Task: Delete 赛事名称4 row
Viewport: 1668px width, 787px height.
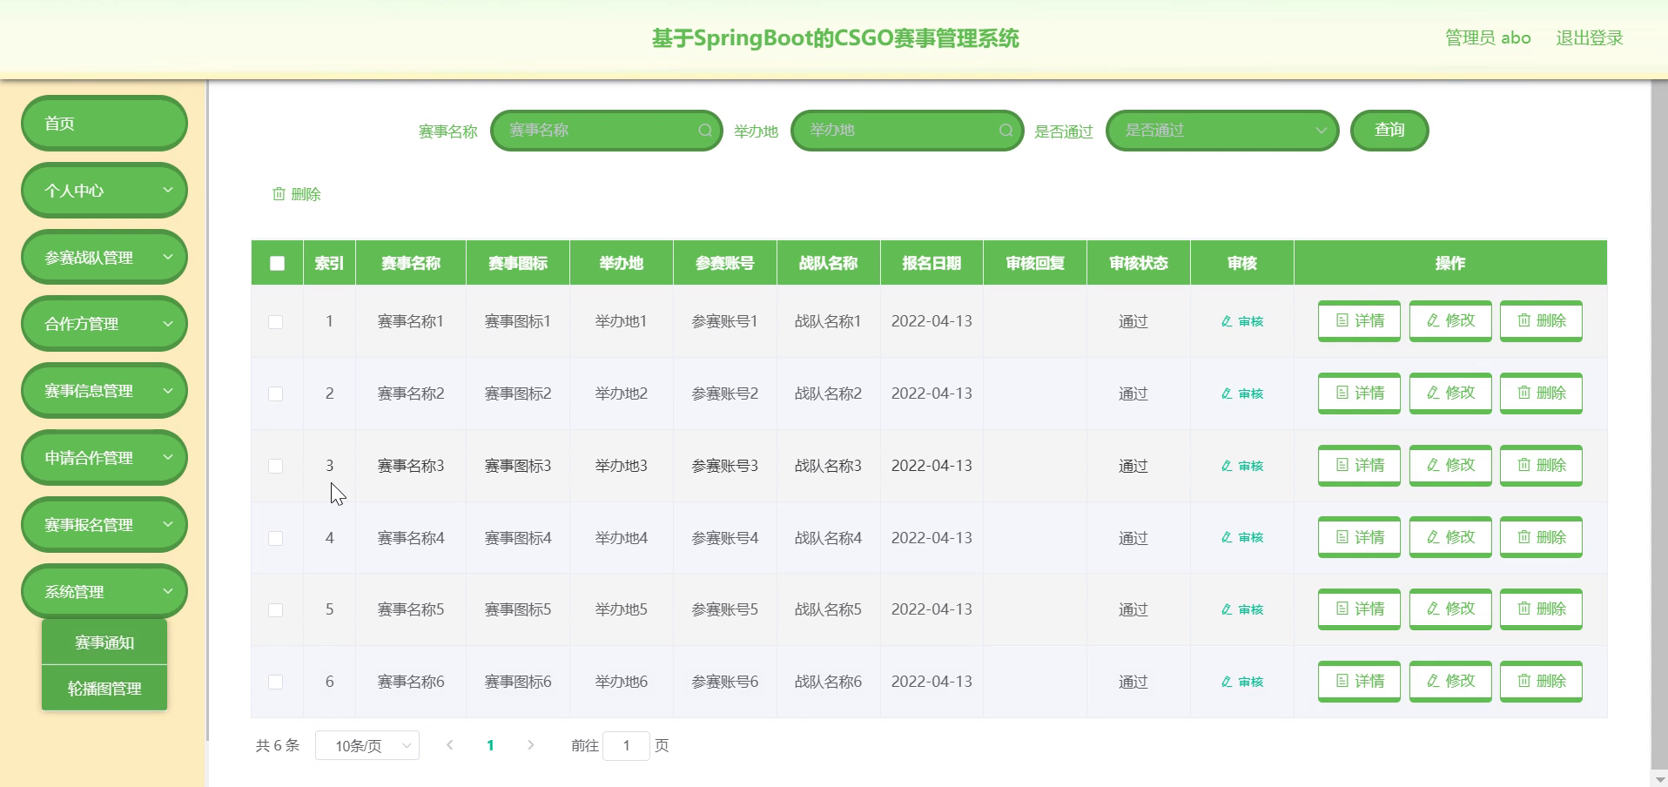Action: tap(1541, 537)
